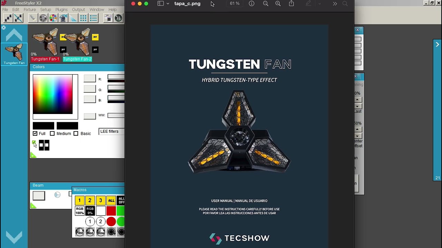This screenshot has height=248, width=442.
Task: Run the RGB 100% macro
Action: point(79,211)
